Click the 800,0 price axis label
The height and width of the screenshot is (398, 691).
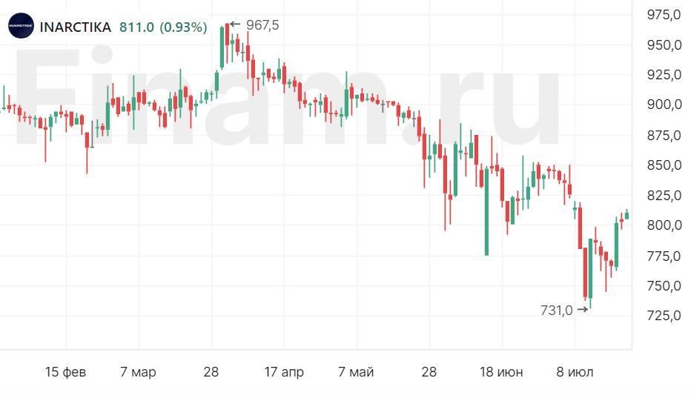(x=664, y=225)
